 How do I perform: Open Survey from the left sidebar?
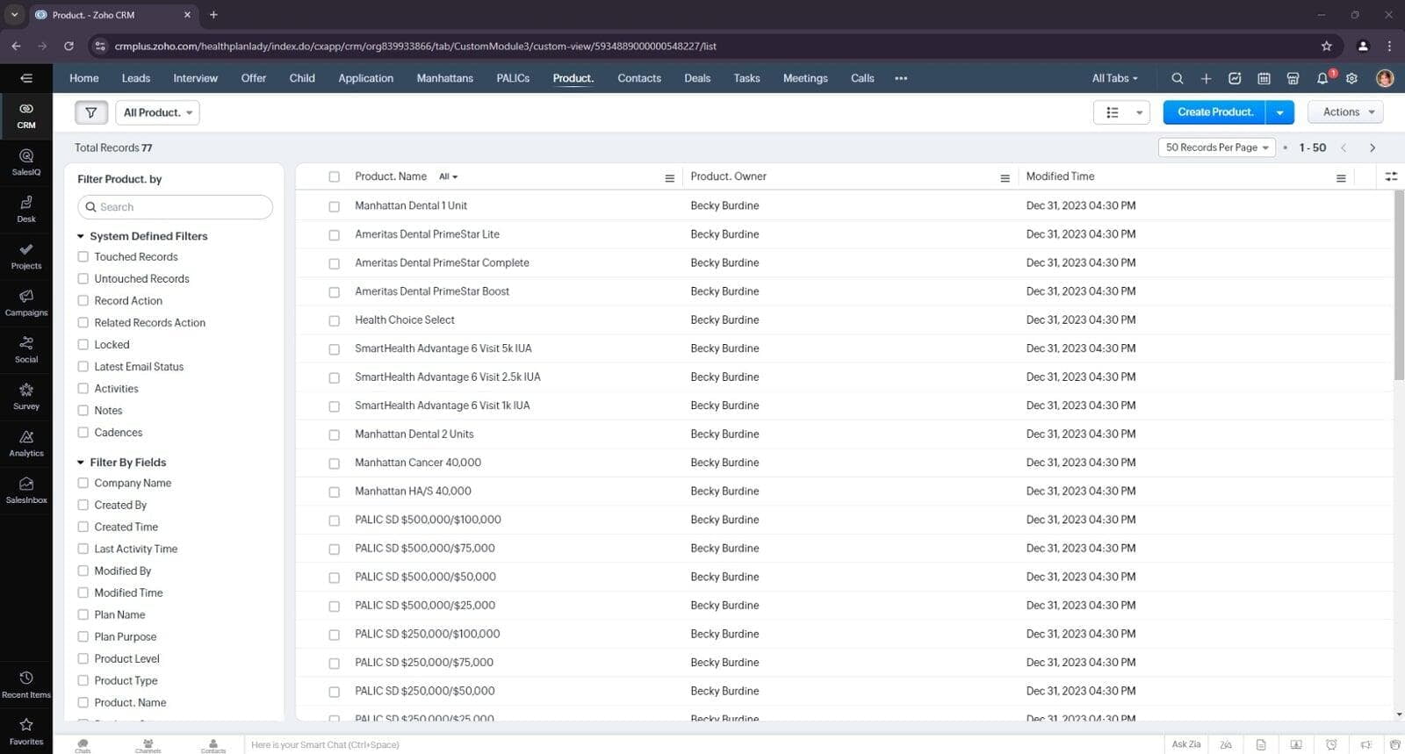pos(26,397)
